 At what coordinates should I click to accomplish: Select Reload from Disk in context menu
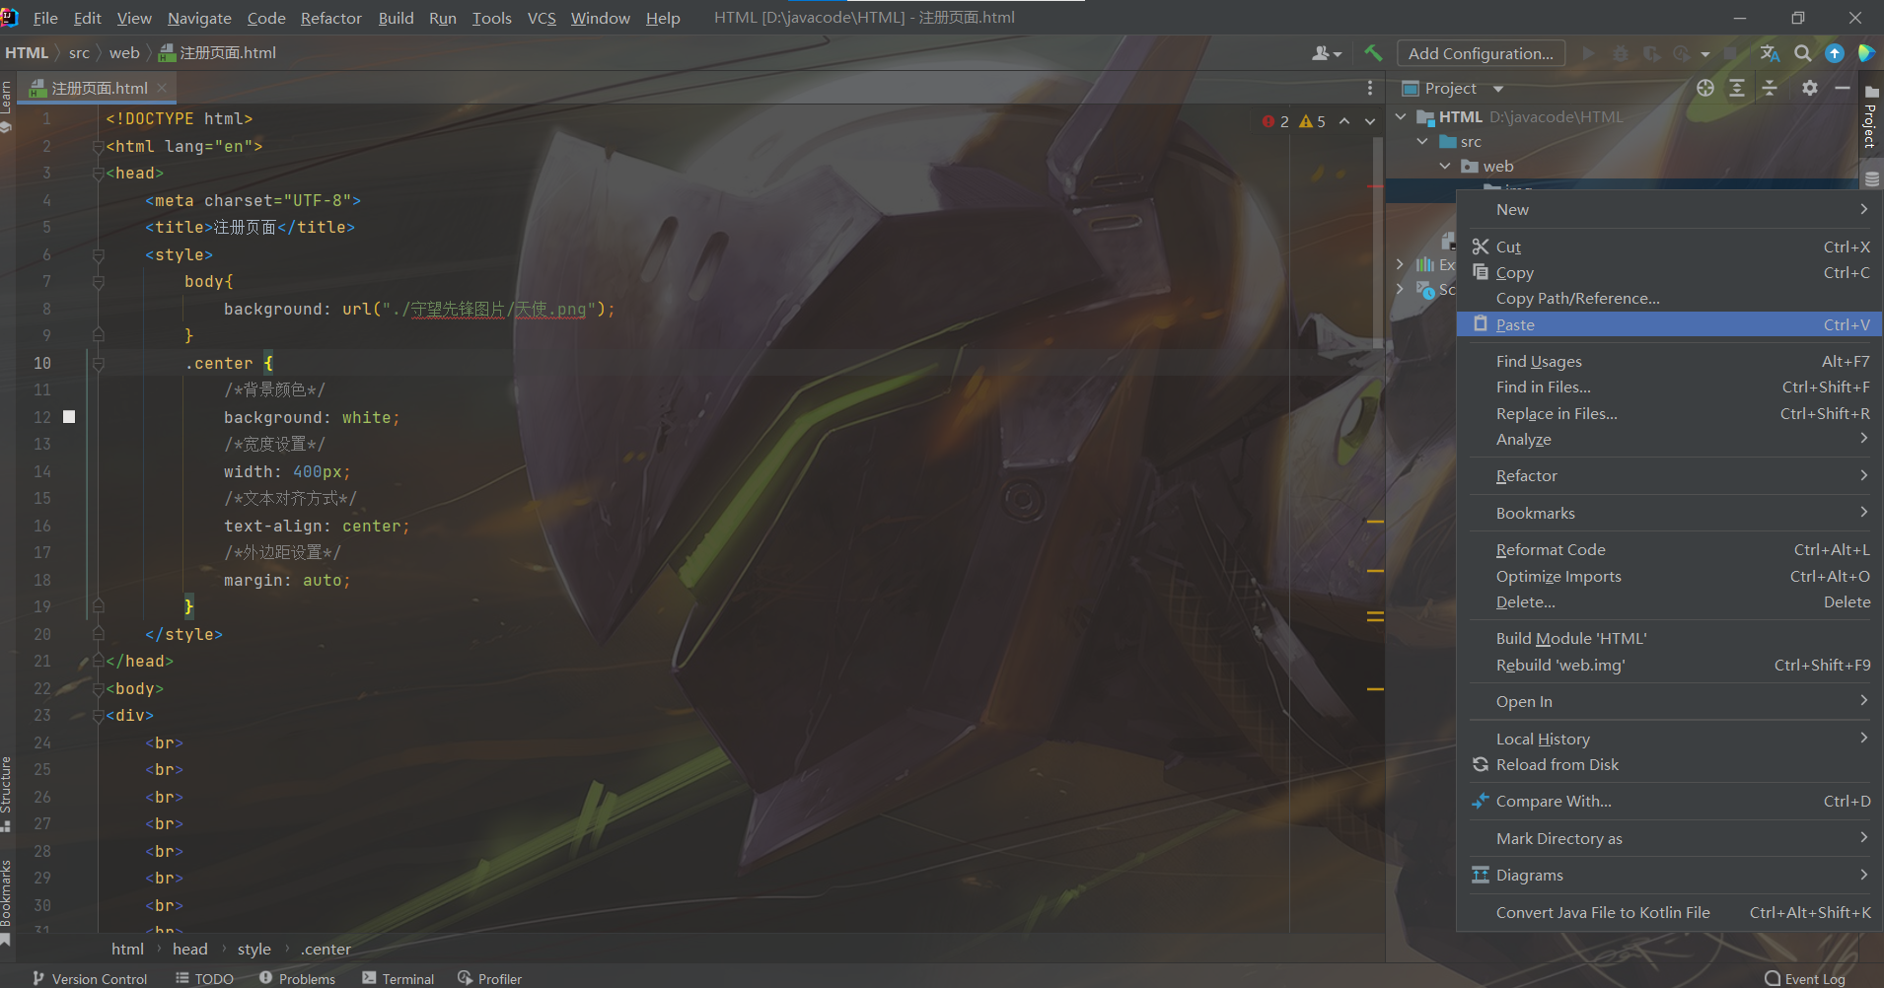1669,764
